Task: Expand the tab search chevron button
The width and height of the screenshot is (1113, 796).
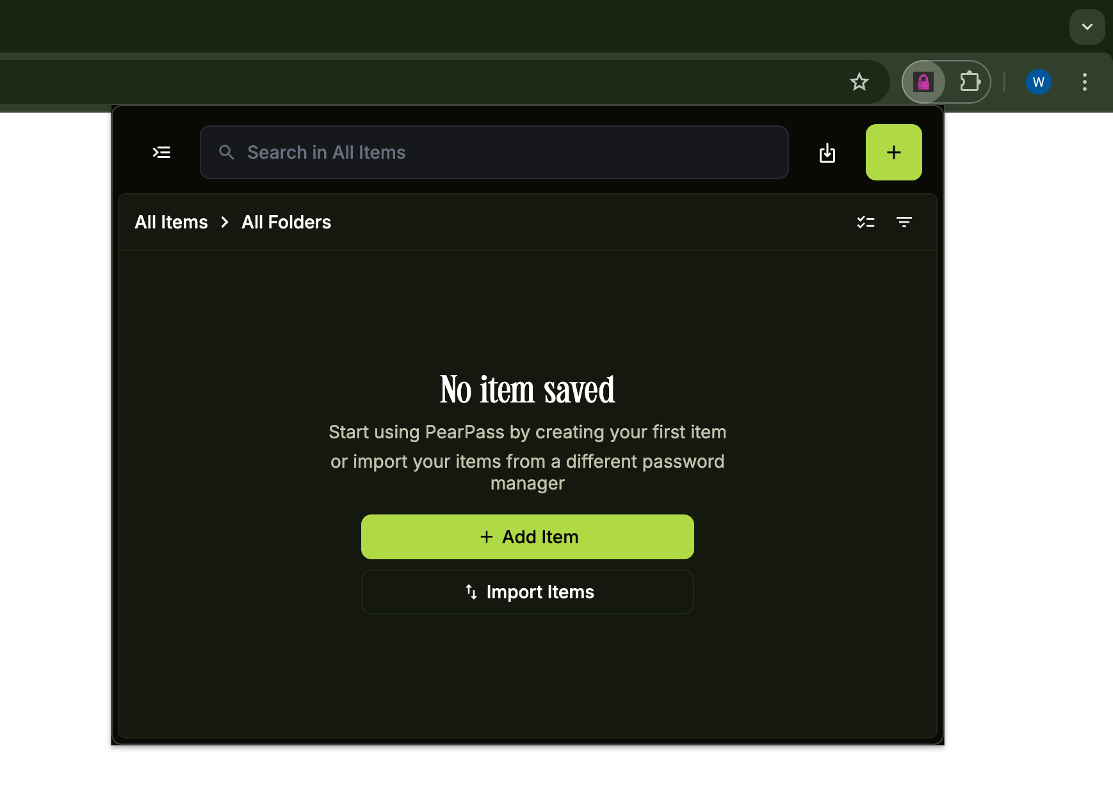Action: click(x=1087, y=27)
